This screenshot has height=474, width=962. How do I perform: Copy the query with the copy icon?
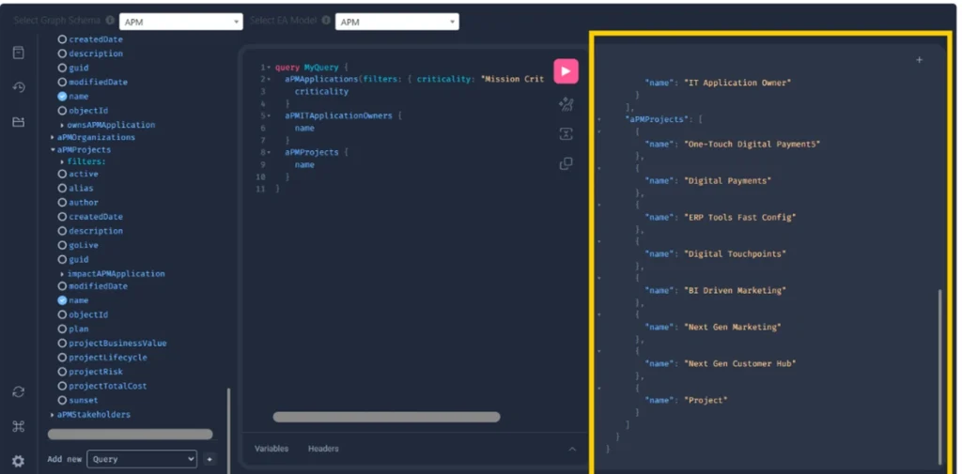(566, 163)
